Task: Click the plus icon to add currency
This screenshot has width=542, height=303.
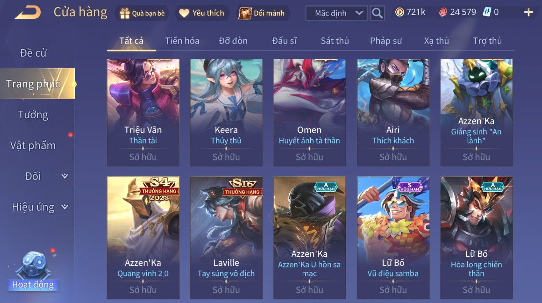Action: pyautogui.click(x=528, y=13)
